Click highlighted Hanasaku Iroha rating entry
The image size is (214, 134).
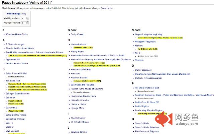tap(83, 48)
